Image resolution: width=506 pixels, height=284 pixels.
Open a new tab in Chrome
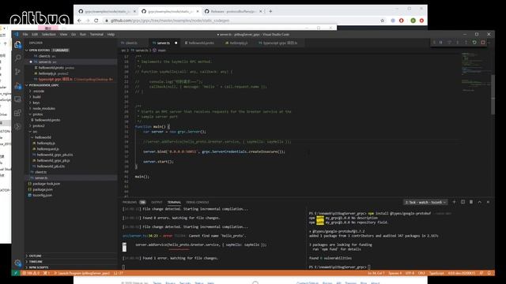click(x=270, y=11)
